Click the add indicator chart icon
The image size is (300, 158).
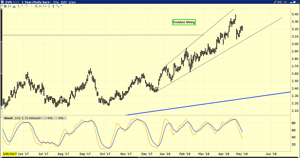coord(36,6)
